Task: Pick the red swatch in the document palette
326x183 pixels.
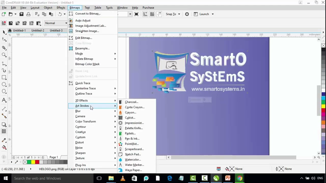Action: coord(37,162)
